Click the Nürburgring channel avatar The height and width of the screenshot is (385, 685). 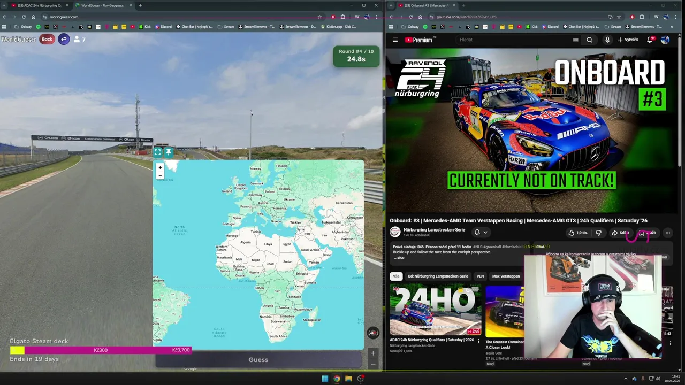coord(395,232)
